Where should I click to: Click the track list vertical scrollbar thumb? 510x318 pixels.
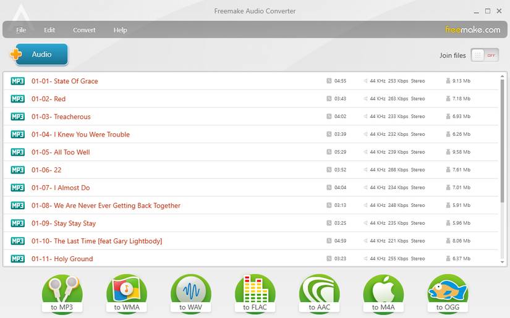(x=502, y=141)
